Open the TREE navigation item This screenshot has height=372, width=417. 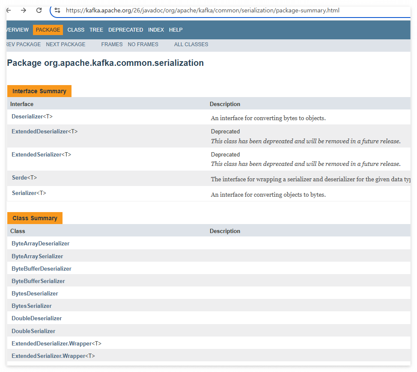[x=96, y=30]
